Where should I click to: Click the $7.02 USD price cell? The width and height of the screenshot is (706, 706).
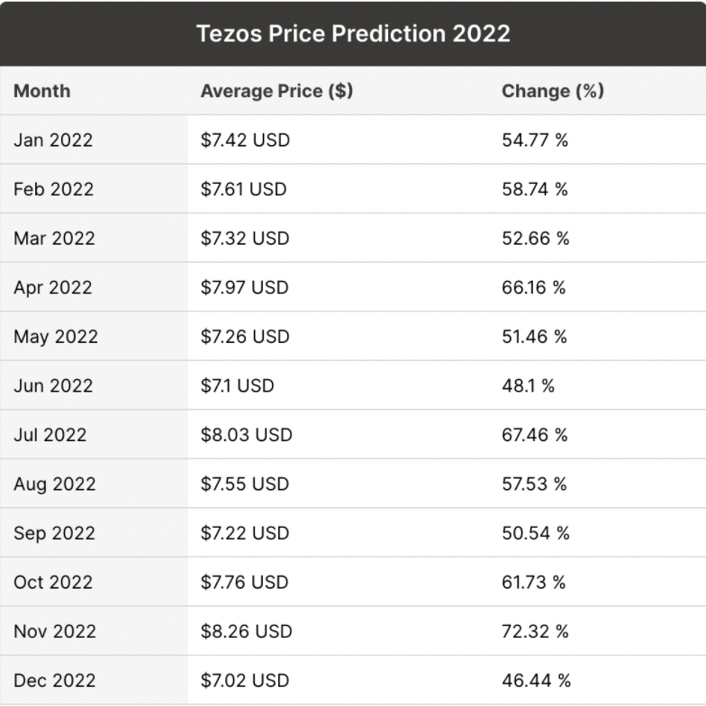(245, 680)
